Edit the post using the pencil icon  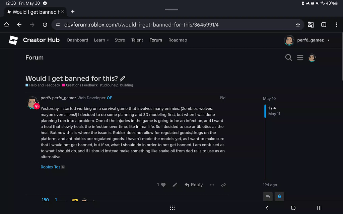tap(175, 185)
